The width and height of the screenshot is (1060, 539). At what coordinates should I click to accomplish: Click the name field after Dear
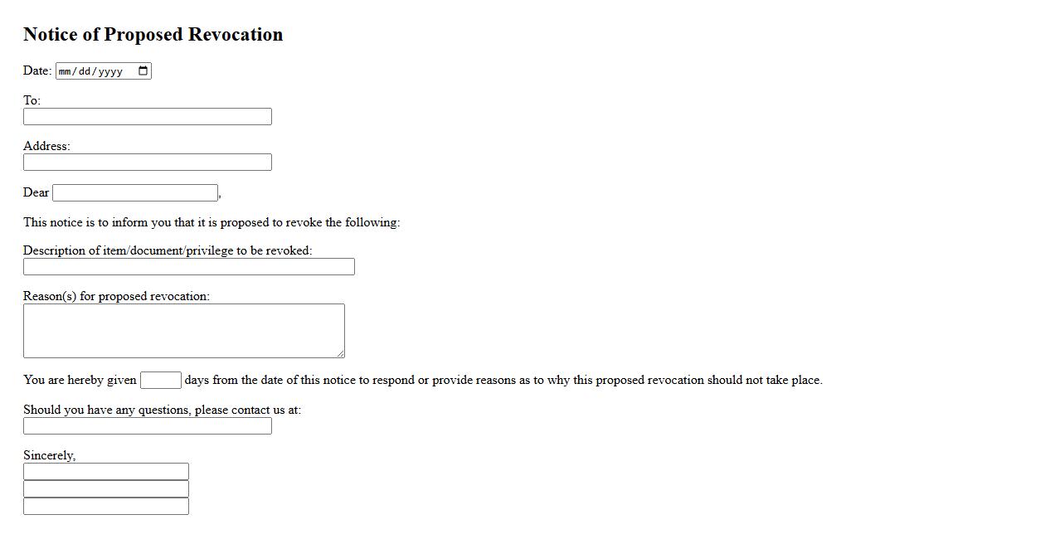click(135, 193)
